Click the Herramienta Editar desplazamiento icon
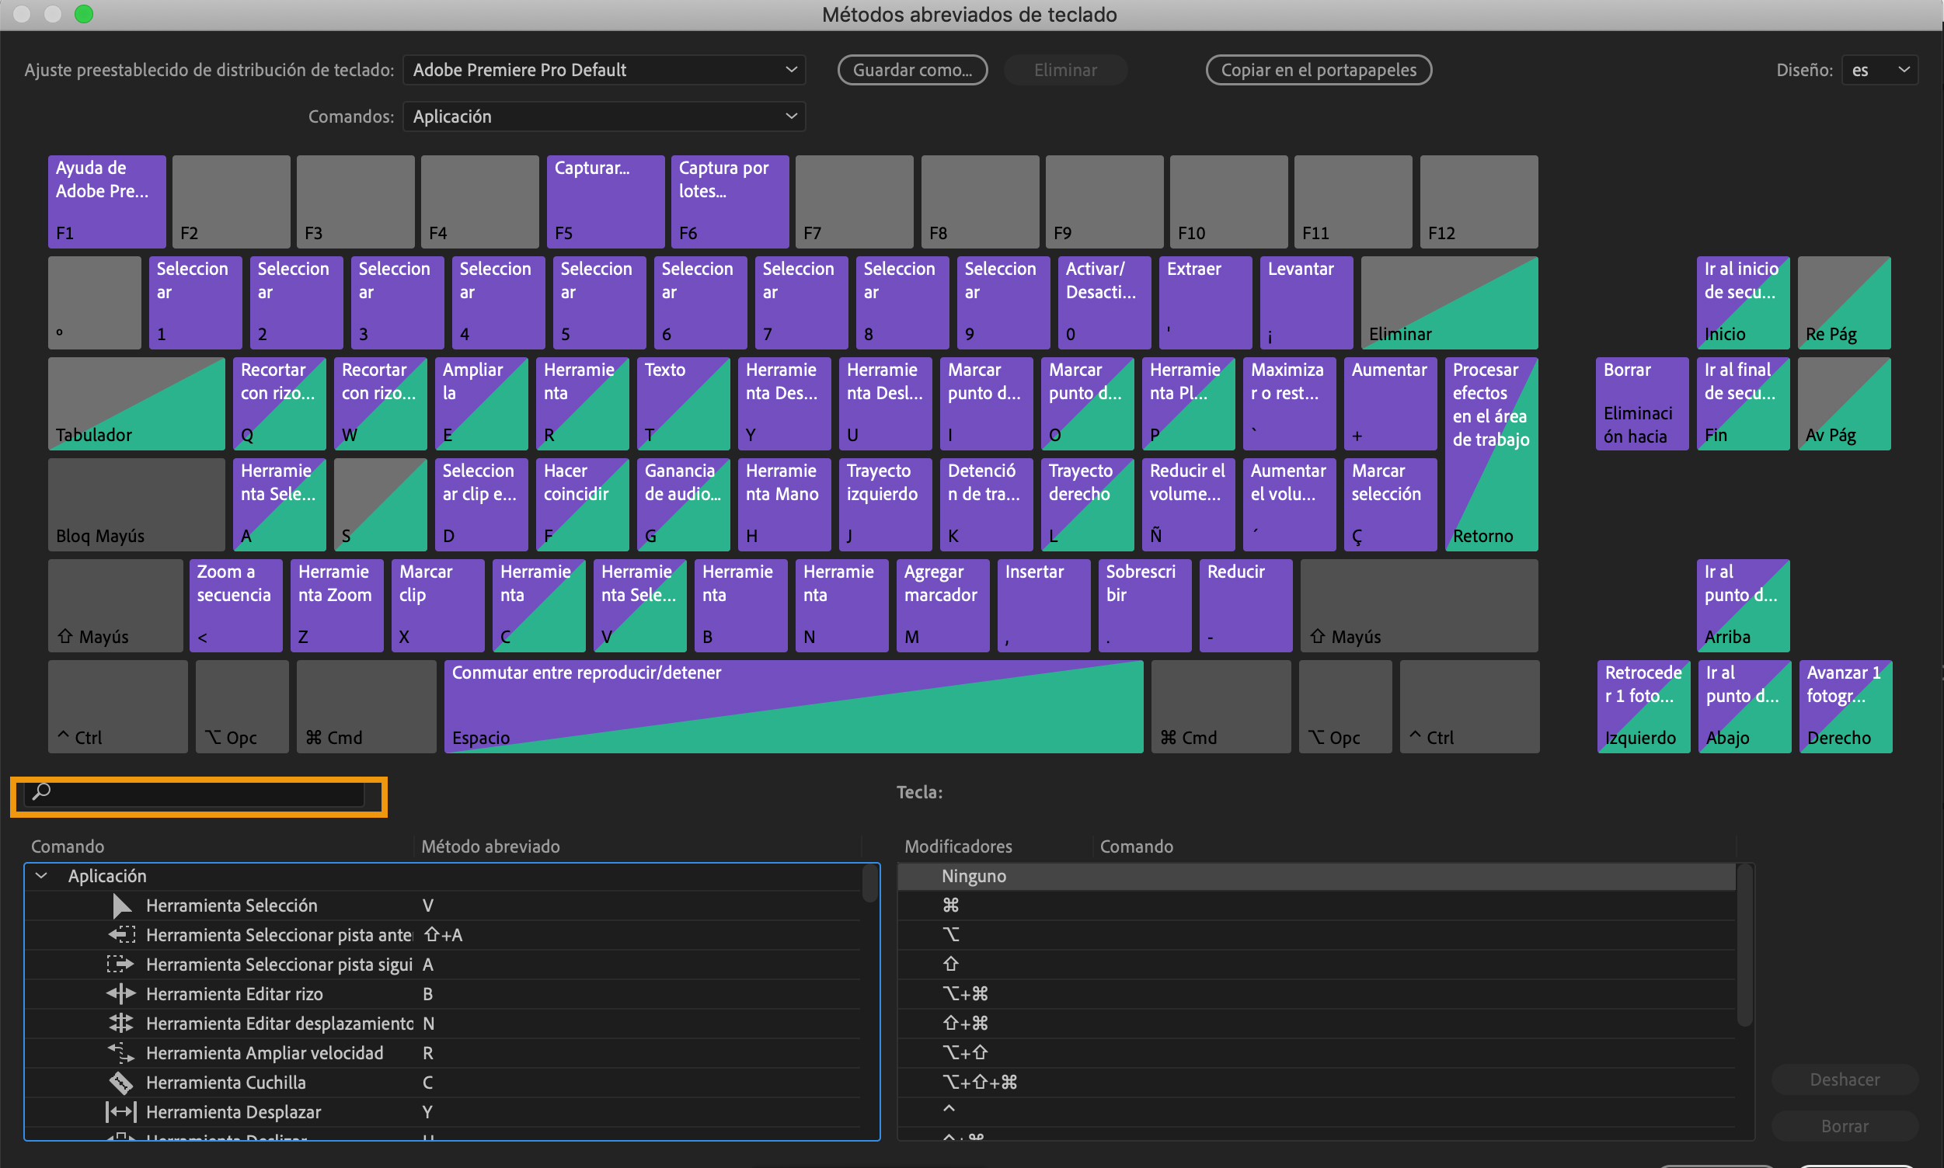Screen dimensions: 1944x1168 pos(121,1024)
